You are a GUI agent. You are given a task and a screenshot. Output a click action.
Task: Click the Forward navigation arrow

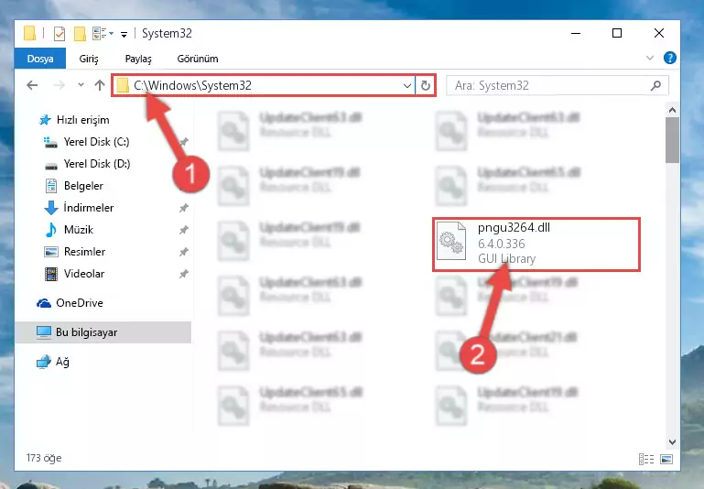(x=59, y=85)
